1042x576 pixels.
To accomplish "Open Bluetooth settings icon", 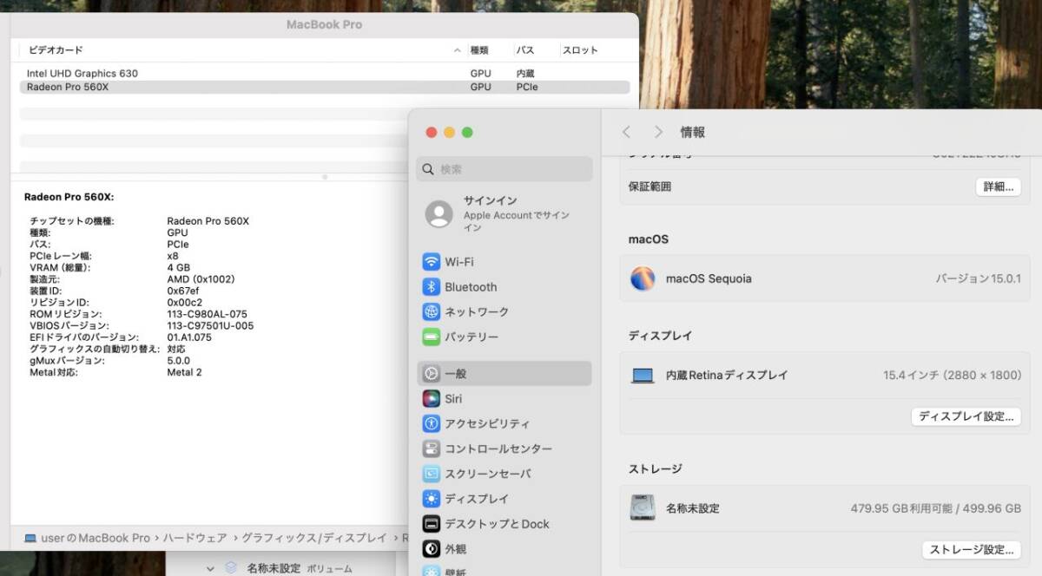I will click(x=432, y=287).
